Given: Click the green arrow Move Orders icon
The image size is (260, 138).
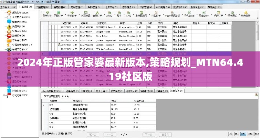Looking at the screenshot, I should 72,12.
